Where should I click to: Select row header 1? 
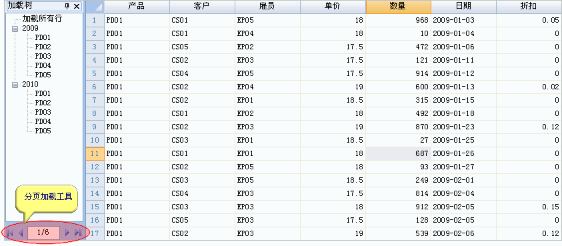[95, 21]
